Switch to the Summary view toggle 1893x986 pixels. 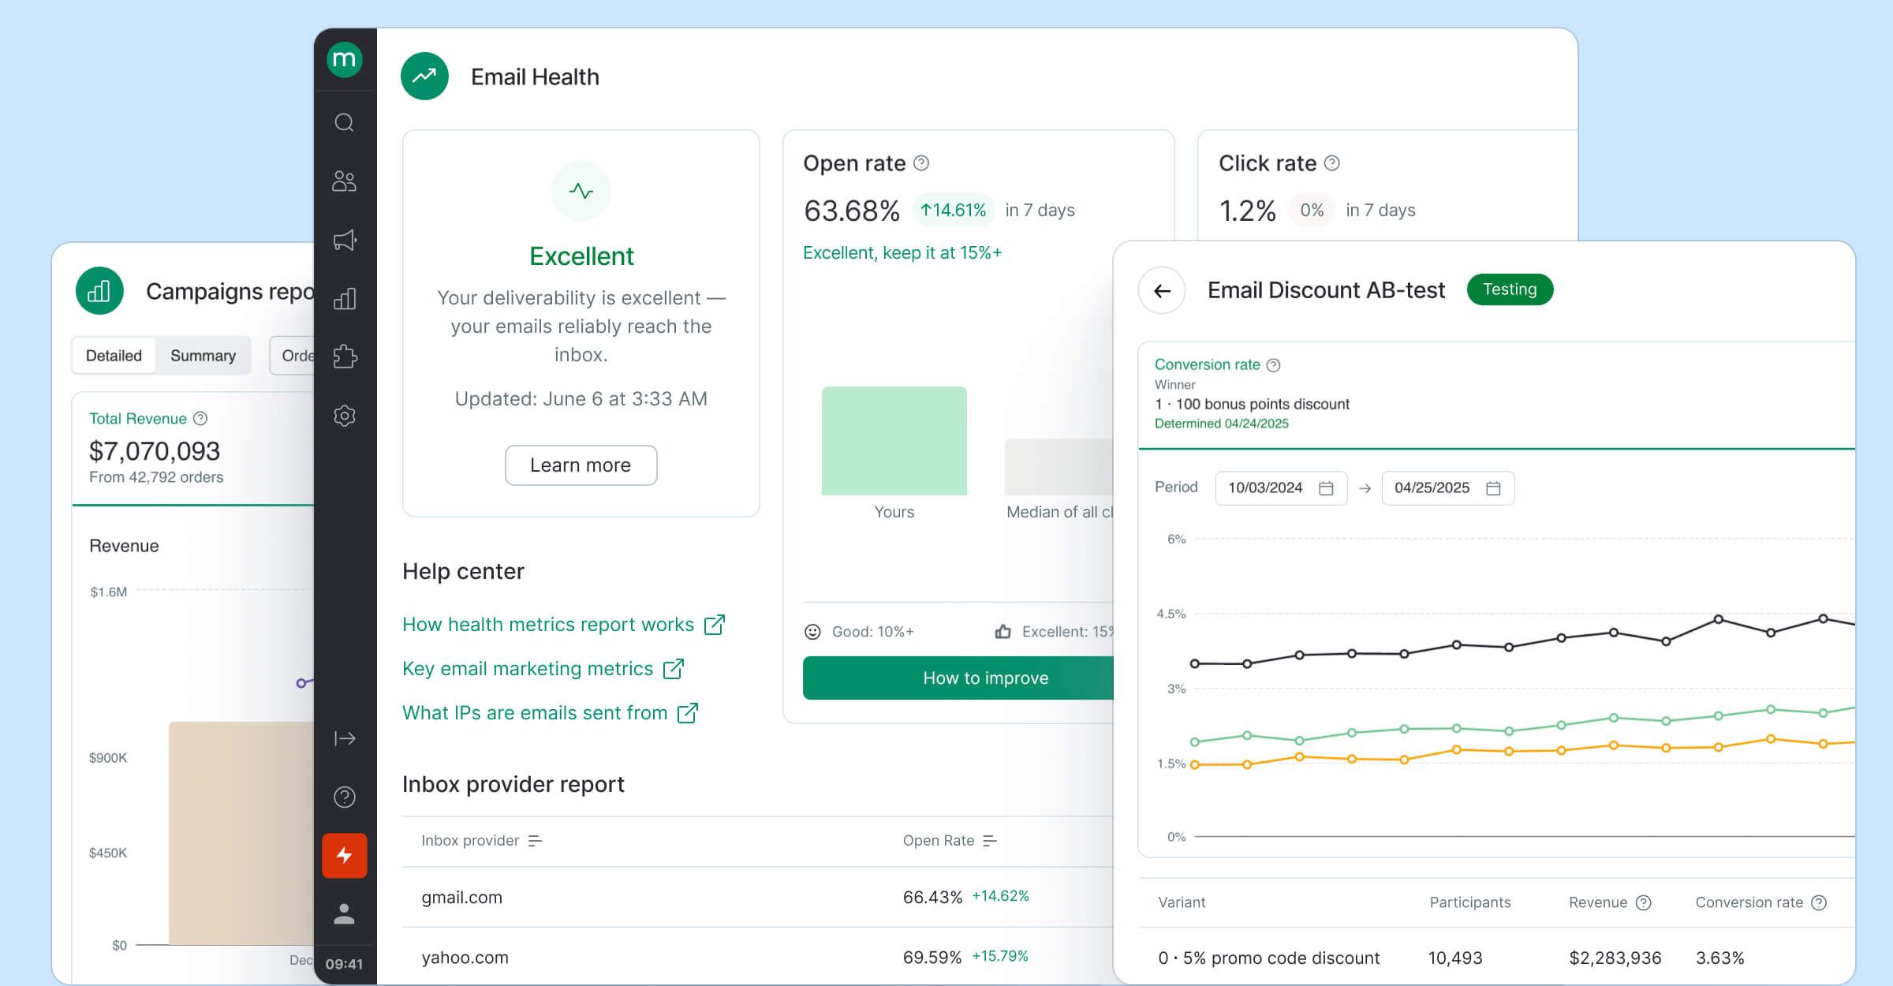click(203, 356)
